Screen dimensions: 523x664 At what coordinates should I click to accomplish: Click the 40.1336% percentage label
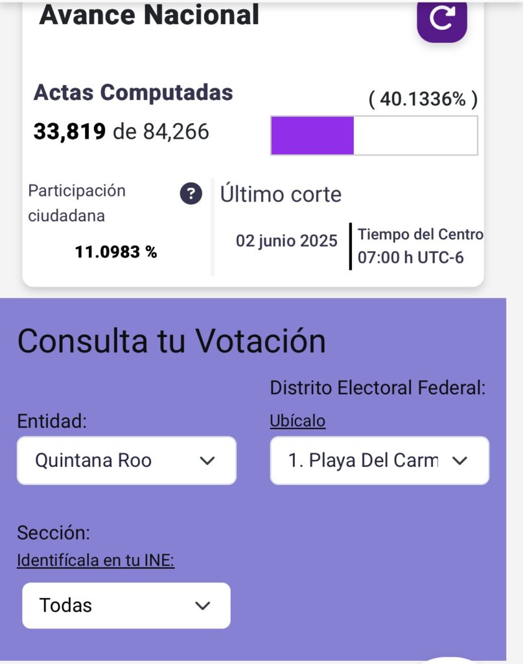(423, 99)
